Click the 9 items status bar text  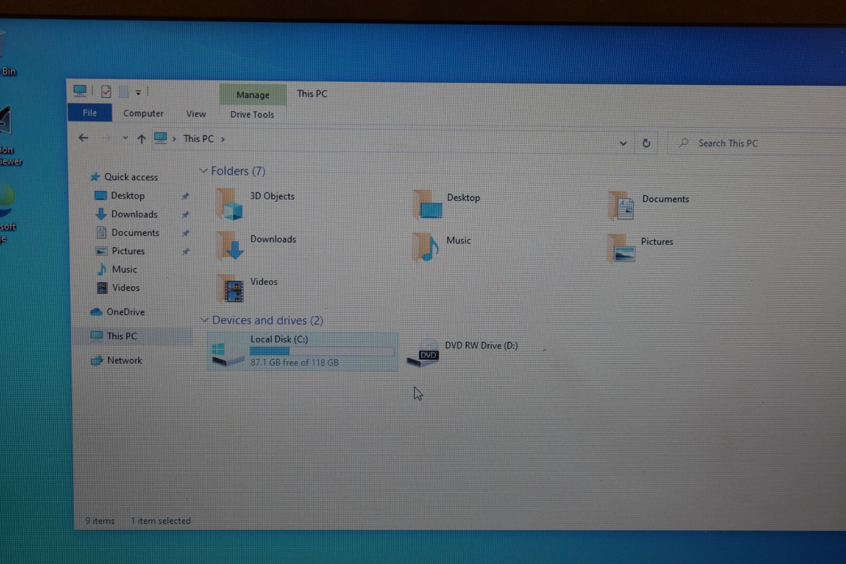click(x=100, y=521)
